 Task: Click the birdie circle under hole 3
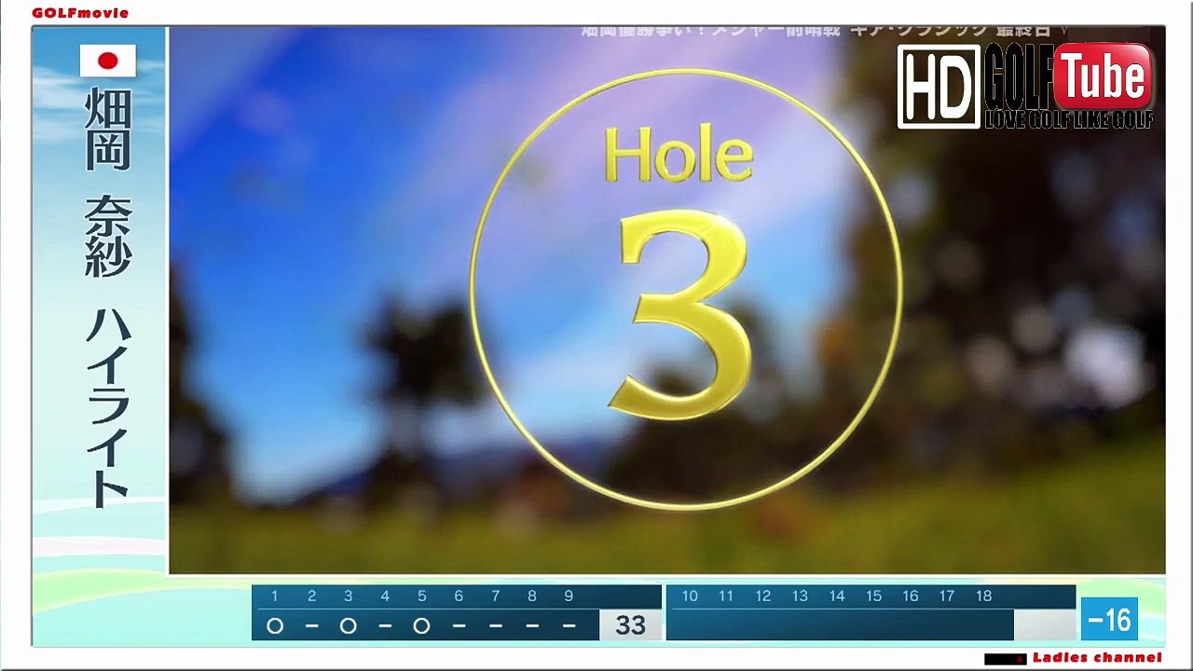(349, 626)
